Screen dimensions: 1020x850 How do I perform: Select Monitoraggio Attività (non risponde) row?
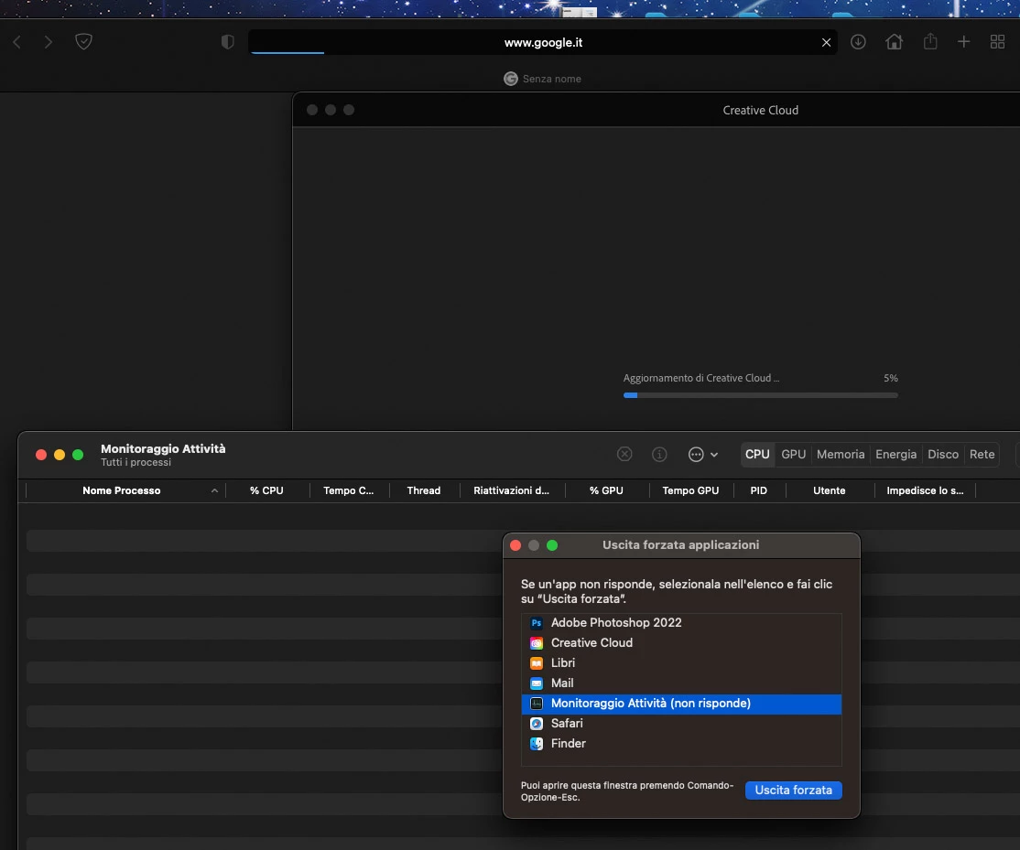pos(681,704)
